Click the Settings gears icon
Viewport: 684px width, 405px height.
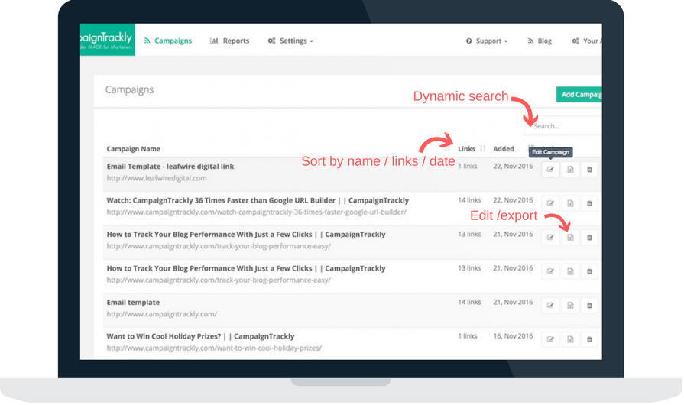coord(271,40)
